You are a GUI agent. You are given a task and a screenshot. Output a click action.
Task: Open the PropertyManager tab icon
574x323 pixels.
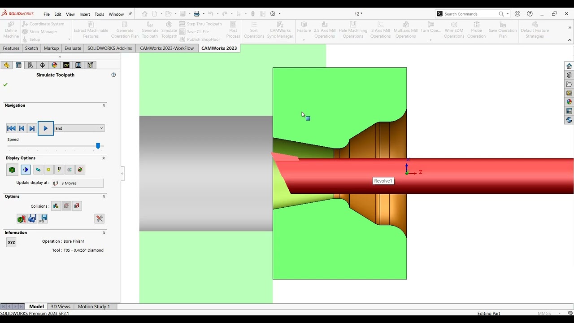18,65
